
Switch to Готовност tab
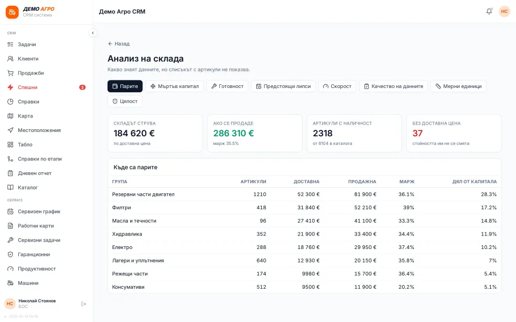pos(227,86)
